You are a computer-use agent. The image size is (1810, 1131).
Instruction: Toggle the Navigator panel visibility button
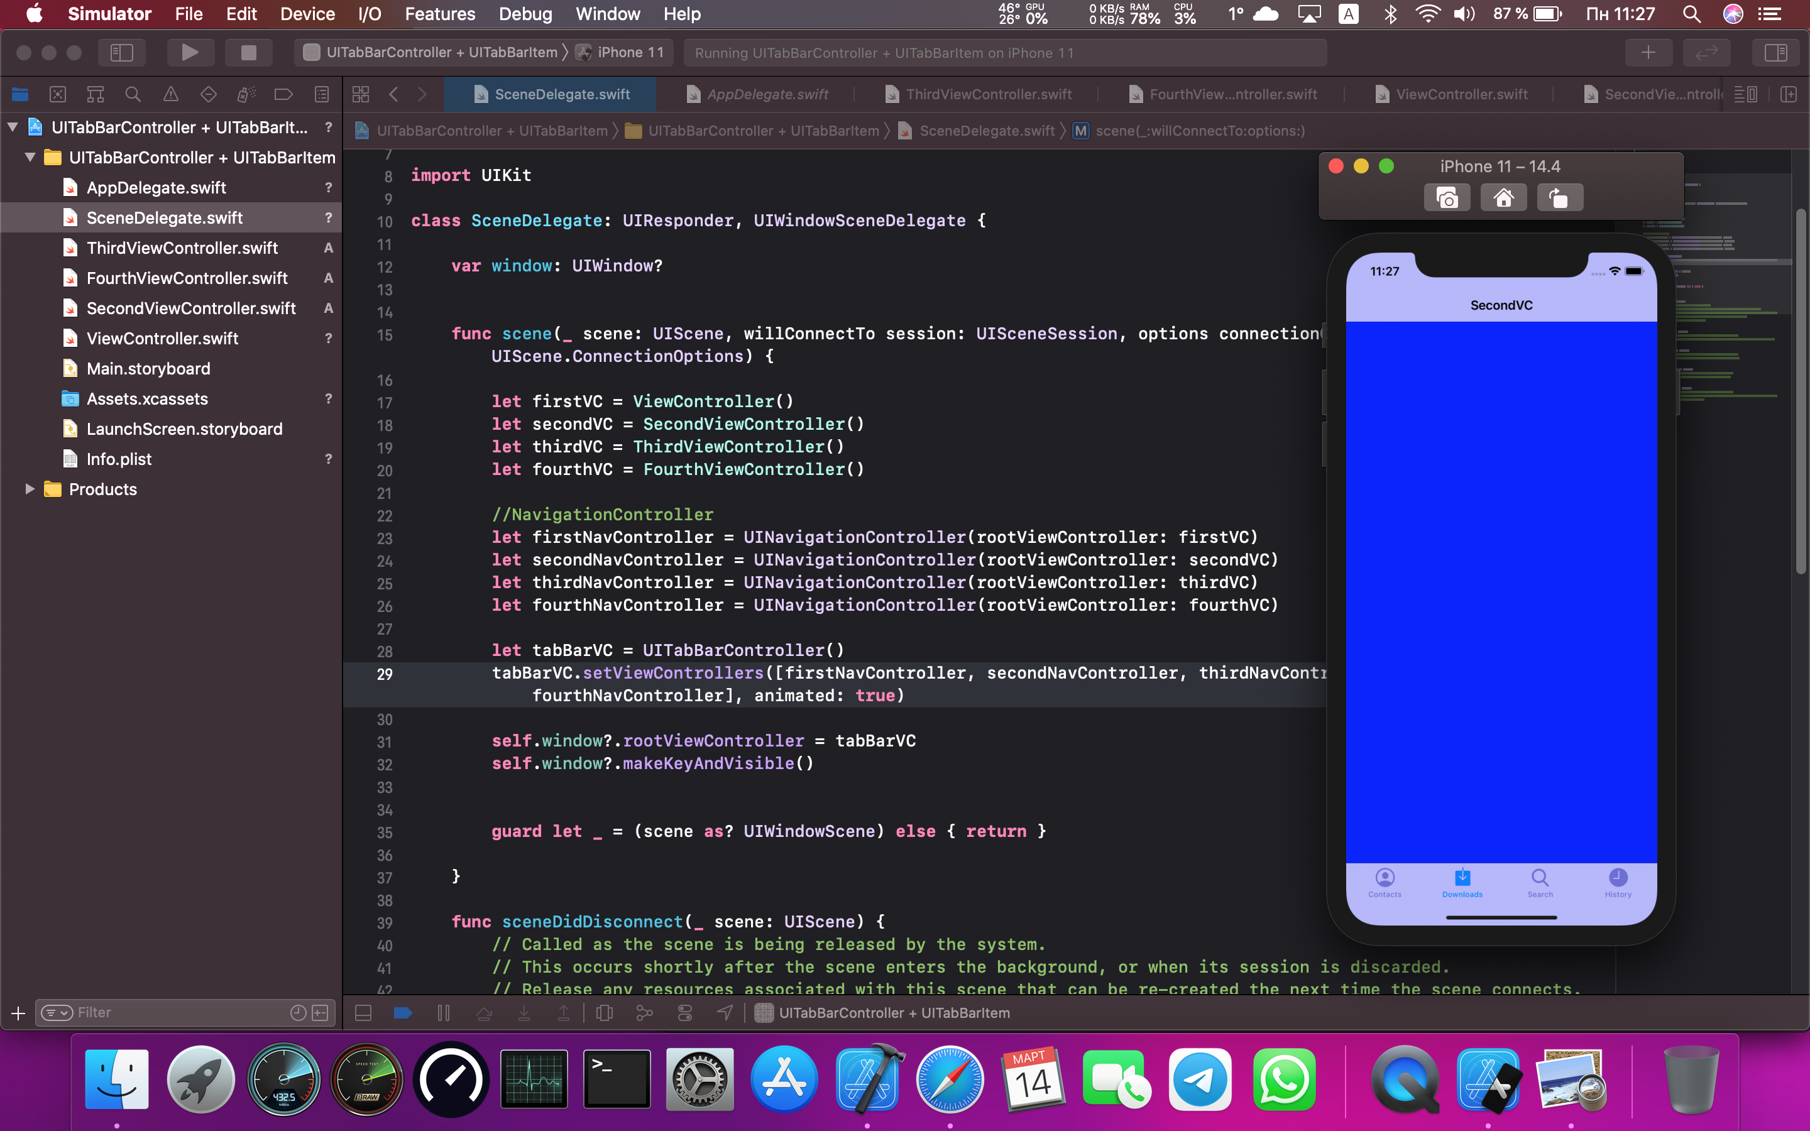click(121, 52)
